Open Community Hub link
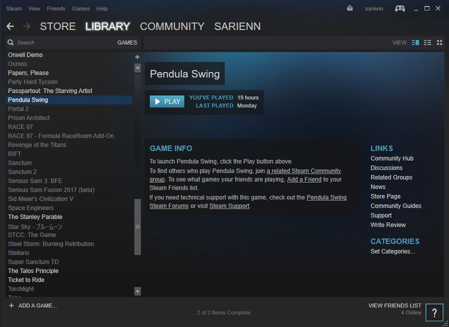Screen dimensions: 449x327 392,158
